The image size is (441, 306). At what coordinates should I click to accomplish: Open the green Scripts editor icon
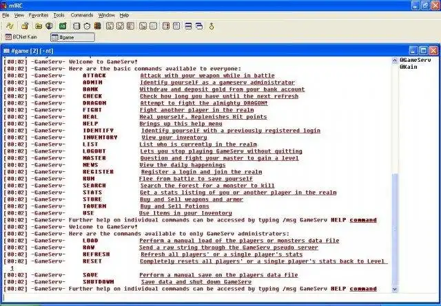63,26
